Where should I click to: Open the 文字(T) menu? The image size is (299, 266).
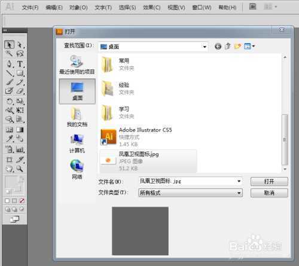pyautogui.click(x=103, y=8)
